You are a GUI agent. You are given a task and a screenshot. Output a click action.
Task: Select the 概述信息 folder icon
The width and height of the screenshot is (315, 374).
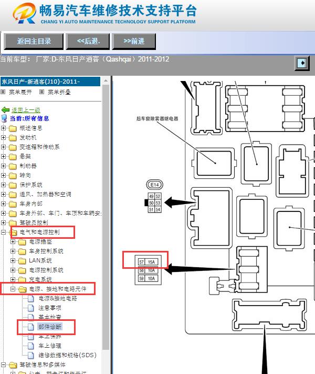click(13, 128)
